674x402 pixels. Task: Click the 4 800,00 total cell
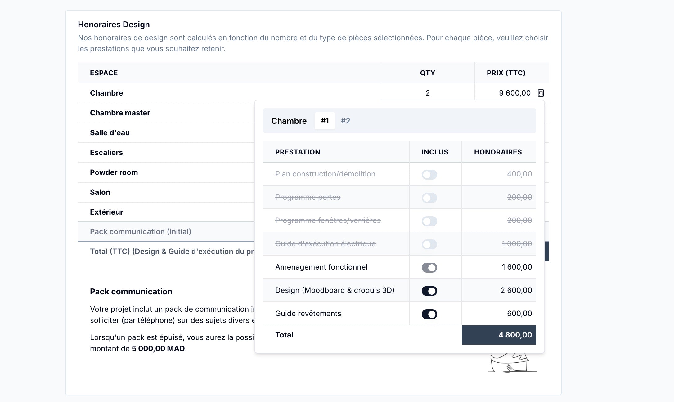click(499, 335)
